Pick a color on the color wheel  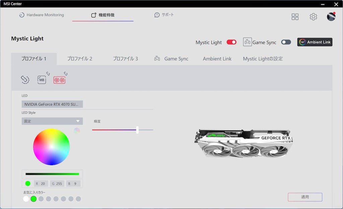pos(51,147)
